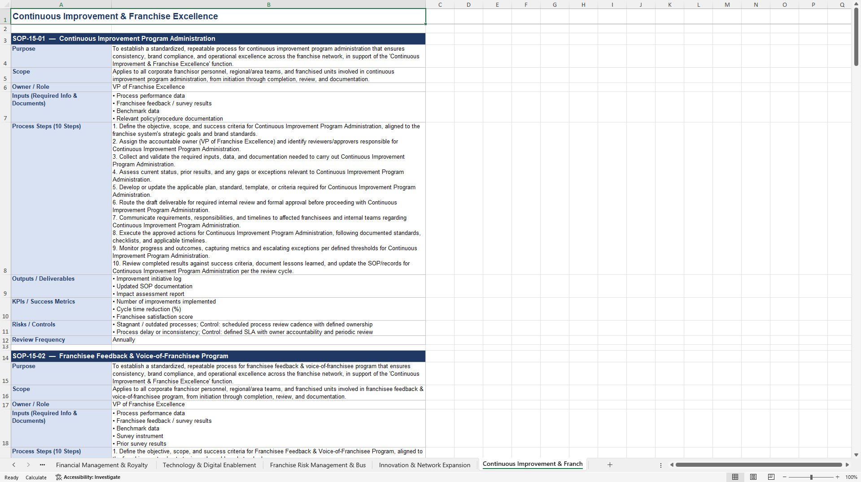Open Technology & Digital Enablement sheet
Viewport: 861px width, 482px height.
tap(210, 465)
